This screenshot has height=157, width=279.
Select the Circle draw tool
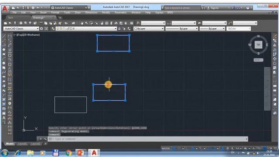(4, 63)
